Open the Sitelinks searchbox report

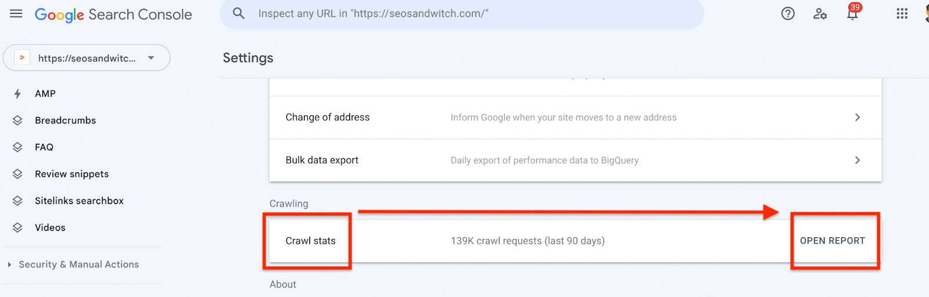pos(79,201)
